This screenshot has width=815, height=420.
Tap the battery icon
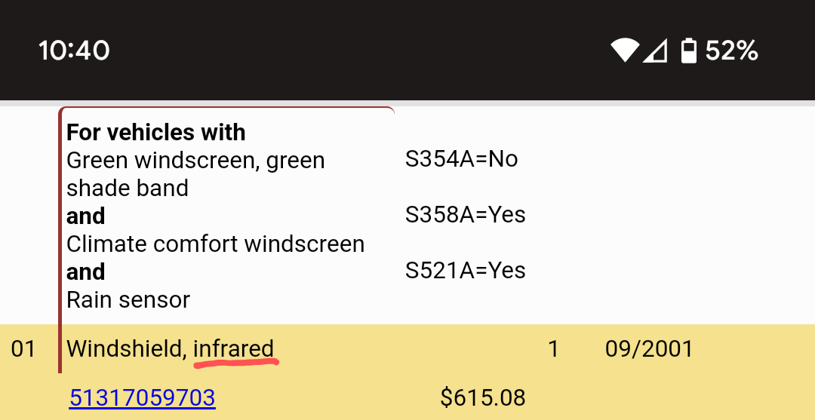(689, 51)
